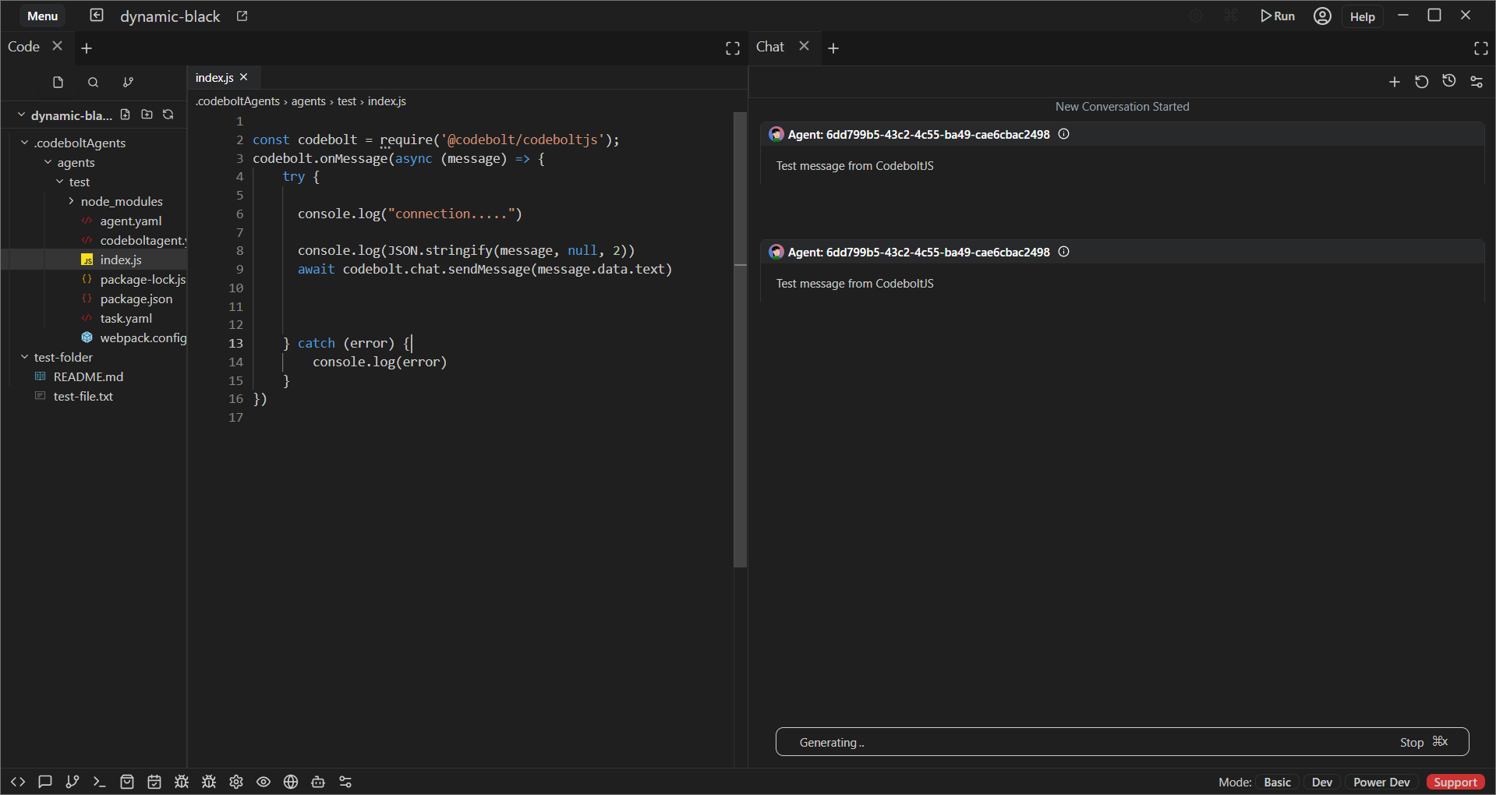Create new folder in dynamic-black project
1496x795 pixels.
(147, 115)
